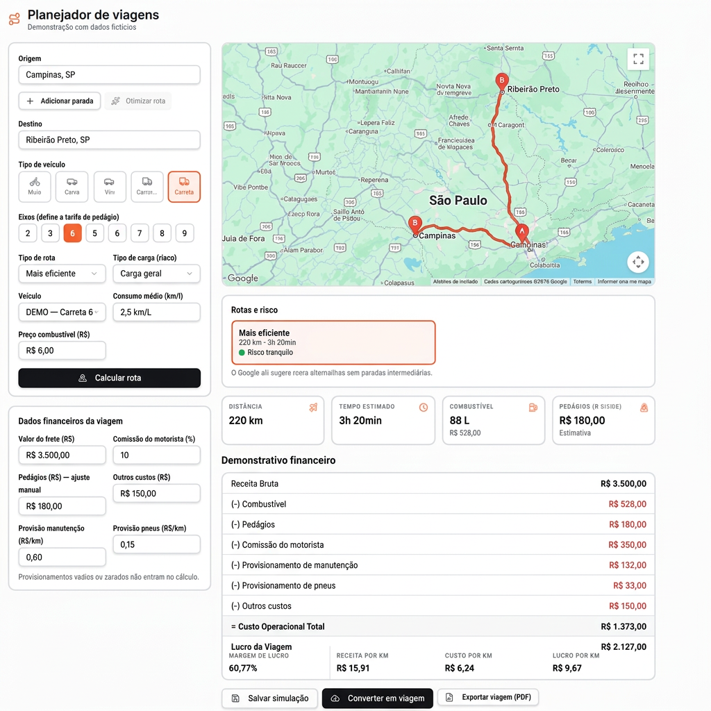Click Salvar simulação button

270,699
